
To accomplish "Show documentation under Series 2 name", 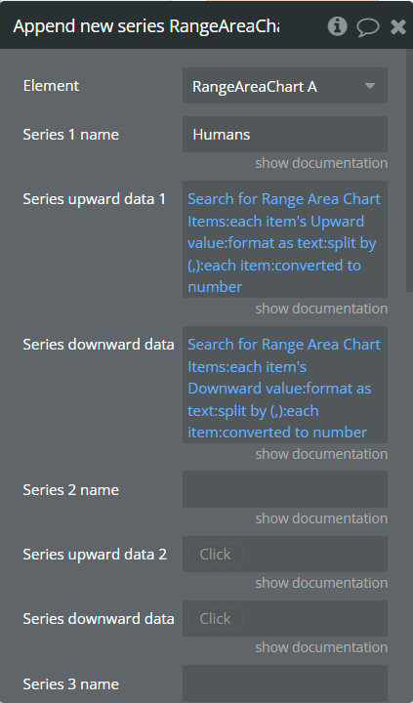I will 321,518.
